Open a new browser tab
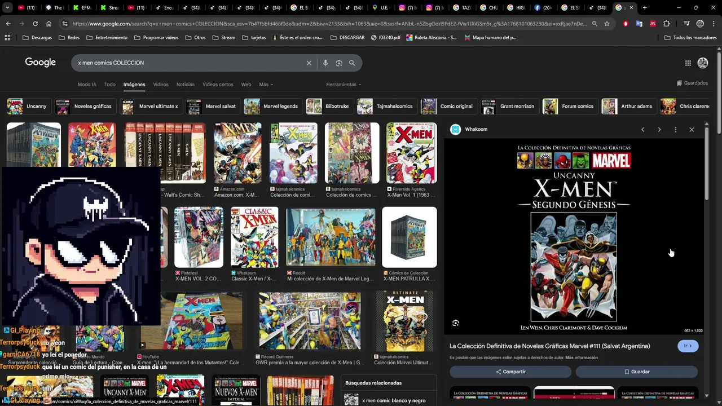The image size is (722, 406). [645, 7]
